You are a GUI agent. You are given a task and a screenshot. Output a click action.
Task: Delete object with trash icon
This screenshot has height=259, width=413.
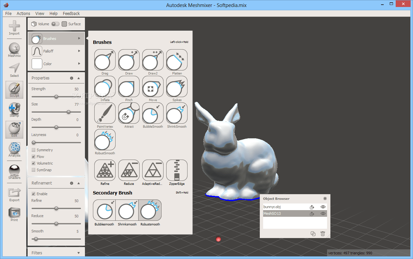coord(323,234)
